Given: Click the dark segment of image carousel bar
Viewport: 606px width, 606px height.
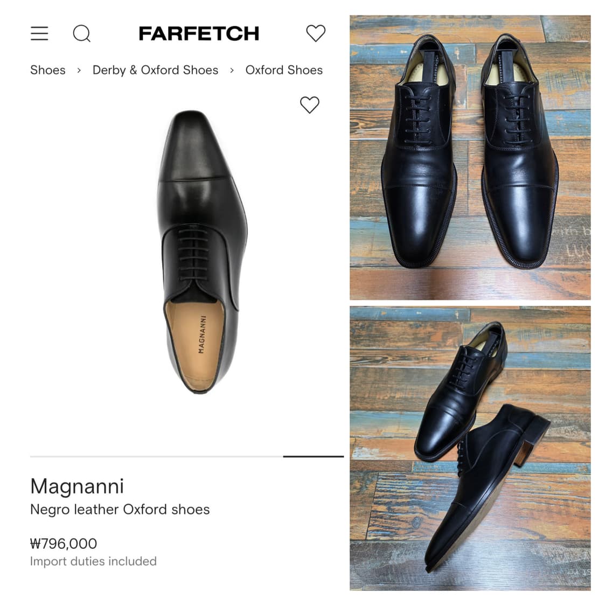Looking at the screenshot, I should pyautogui.click(x=313, y=456).
